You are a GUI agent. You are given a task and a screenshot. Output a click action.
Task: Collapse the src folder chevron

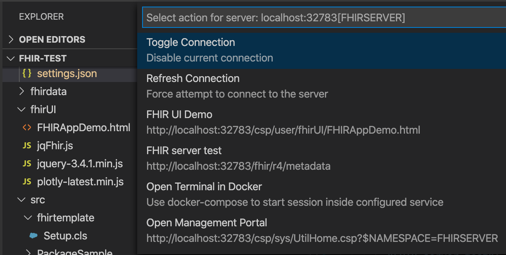(21, 200)
